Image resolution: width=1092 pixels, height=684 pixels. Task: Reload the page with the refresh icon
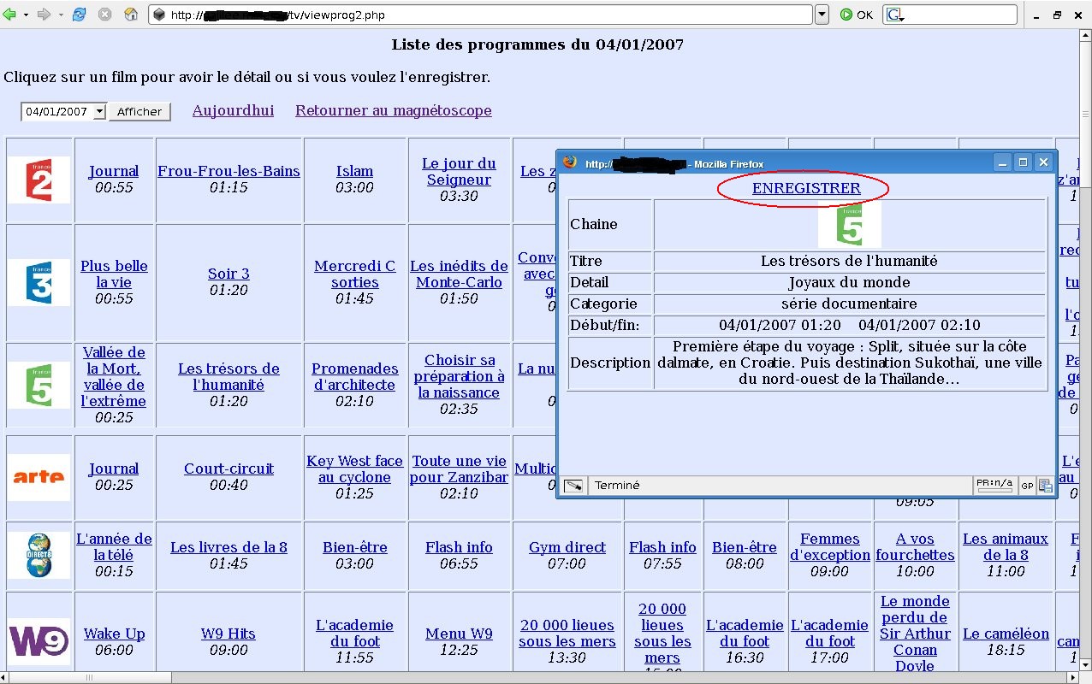coord(79,15)
